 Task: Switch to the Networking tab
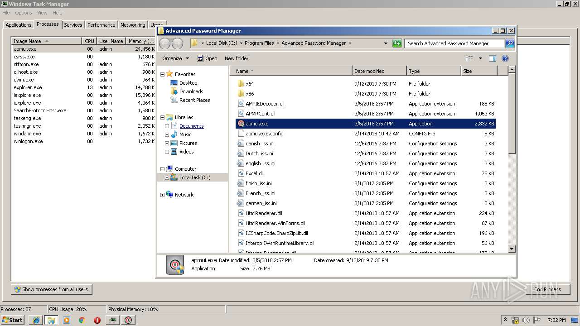click(x=133, y=25)
